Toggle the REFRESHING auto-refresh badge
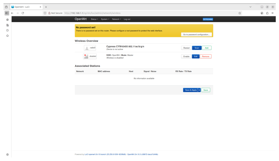This screenshot has width=279, height=161. click(208, 19)
